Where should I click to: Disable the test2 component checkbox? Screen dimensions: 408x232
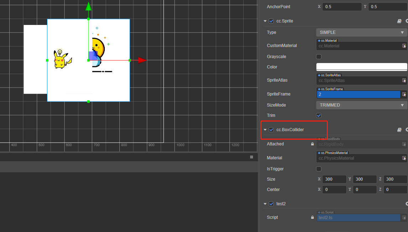click(271, 204)
